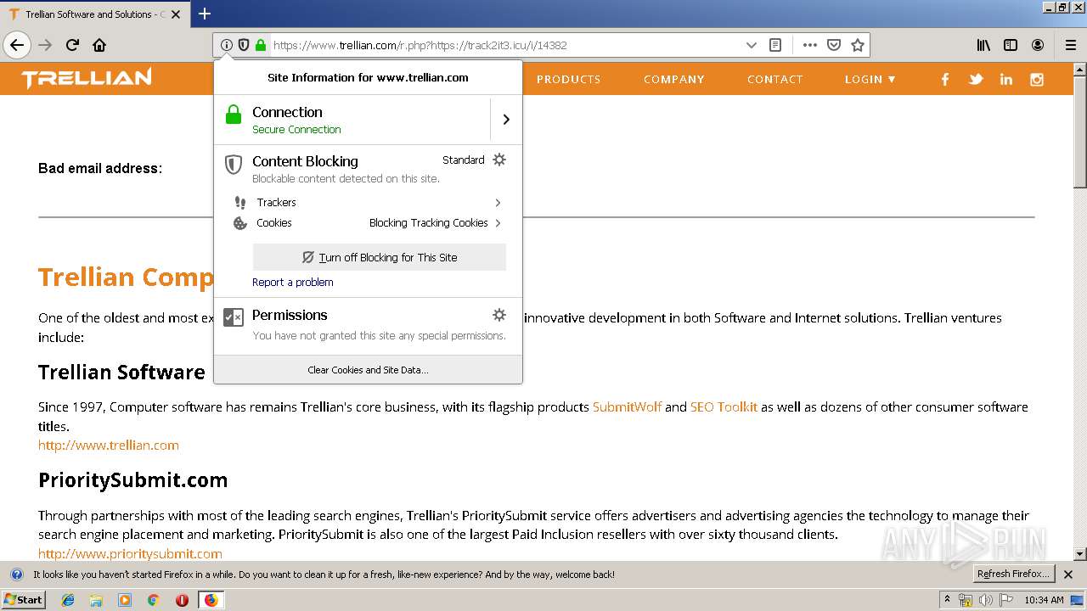1087x611 pixels.
Task: Click the Trellian logo
Action: click(x=87, y=79)
